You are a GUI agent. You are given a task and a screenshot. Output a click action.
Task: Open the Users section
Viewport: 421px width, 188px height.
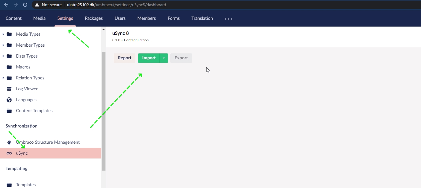pyautogui.click(x=120, y=18)
